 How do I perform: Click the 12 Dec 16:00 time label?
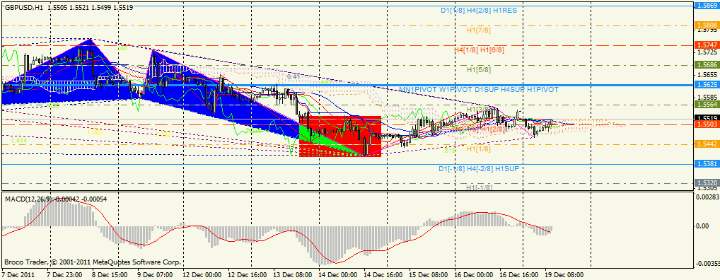248,274
